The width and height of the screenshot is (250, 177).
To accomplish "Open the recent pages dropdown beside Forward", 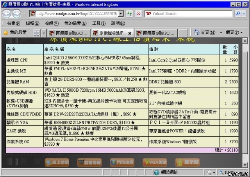I will click(24, 14).
